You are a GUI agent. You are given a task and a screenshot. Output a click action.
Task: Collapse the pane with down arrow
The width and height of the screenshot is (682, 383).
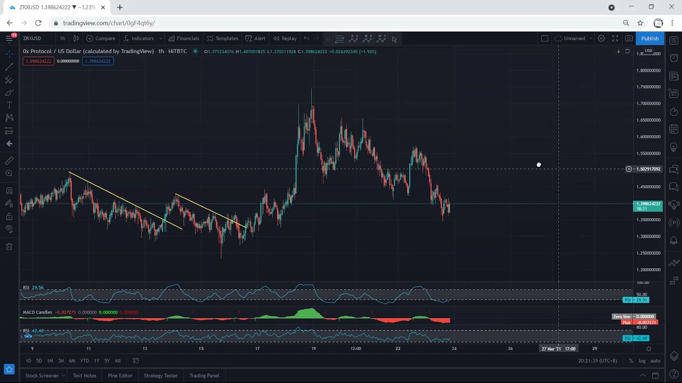(619, 52)
